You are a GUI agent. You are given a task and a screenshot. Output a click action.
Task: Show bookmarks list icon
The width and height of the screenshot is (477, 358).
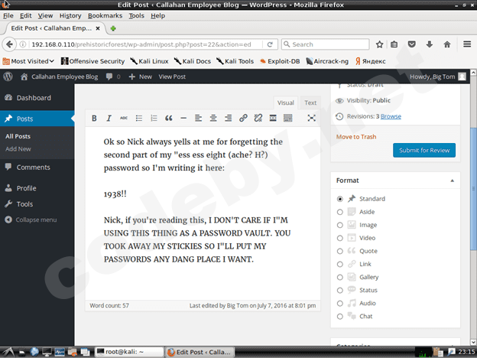click(x=394, y=44)
